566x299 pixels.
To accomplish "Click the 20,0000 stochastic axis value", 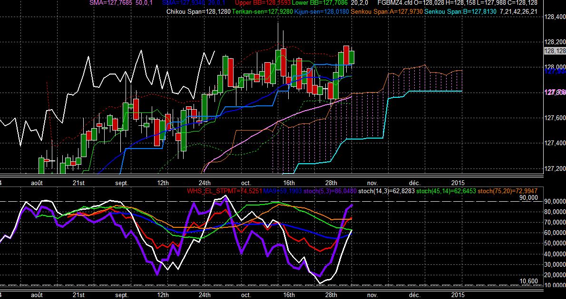I will point(555,274).
